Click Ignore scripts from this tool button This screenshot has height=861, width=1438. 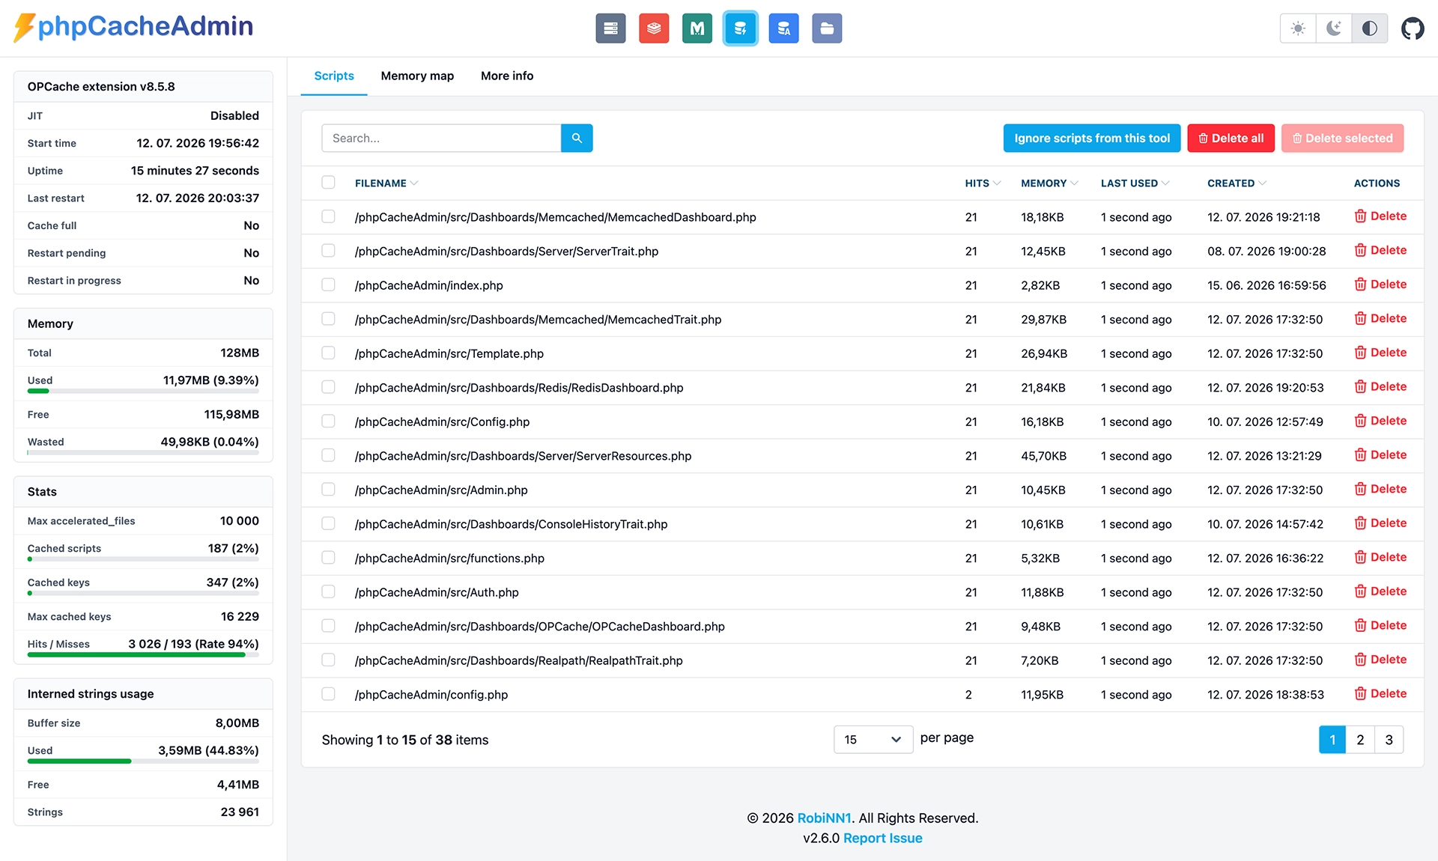pos(1092,138)
